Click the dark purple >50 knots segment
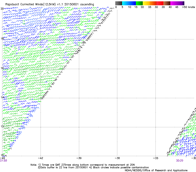The height and width of the screenshot is (172, 196). [184, 3]
